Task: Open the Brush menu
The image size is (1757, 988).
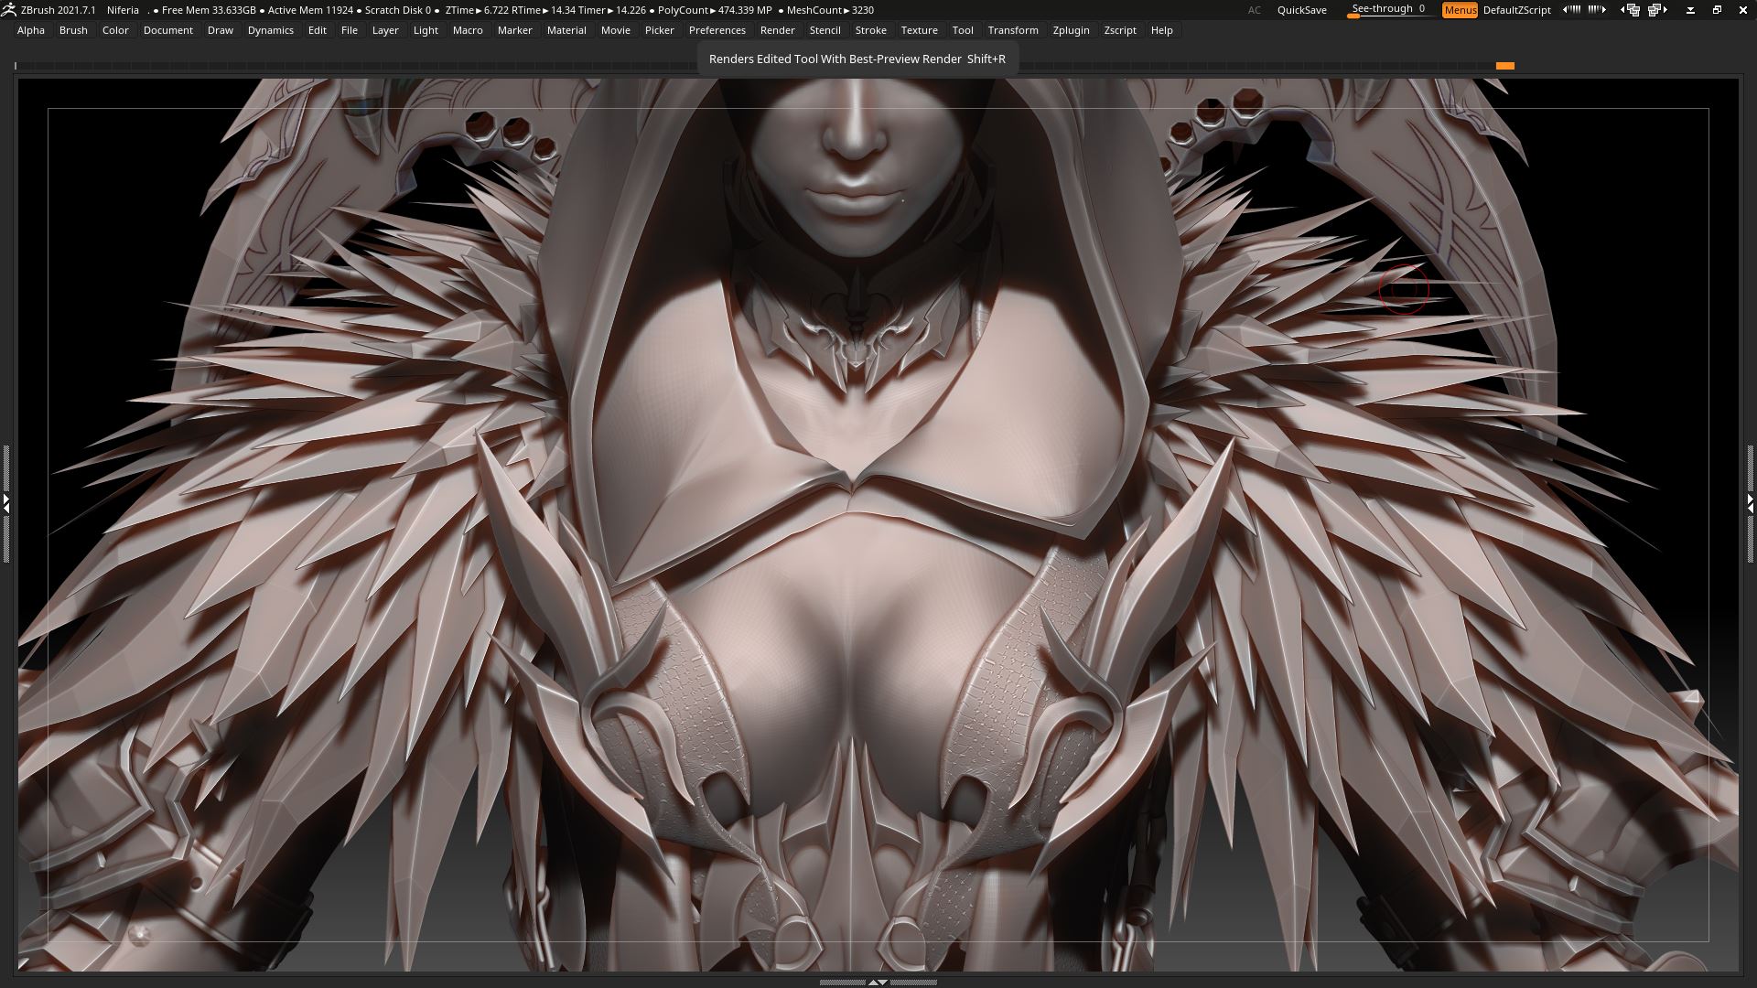Action: point(73,30)
